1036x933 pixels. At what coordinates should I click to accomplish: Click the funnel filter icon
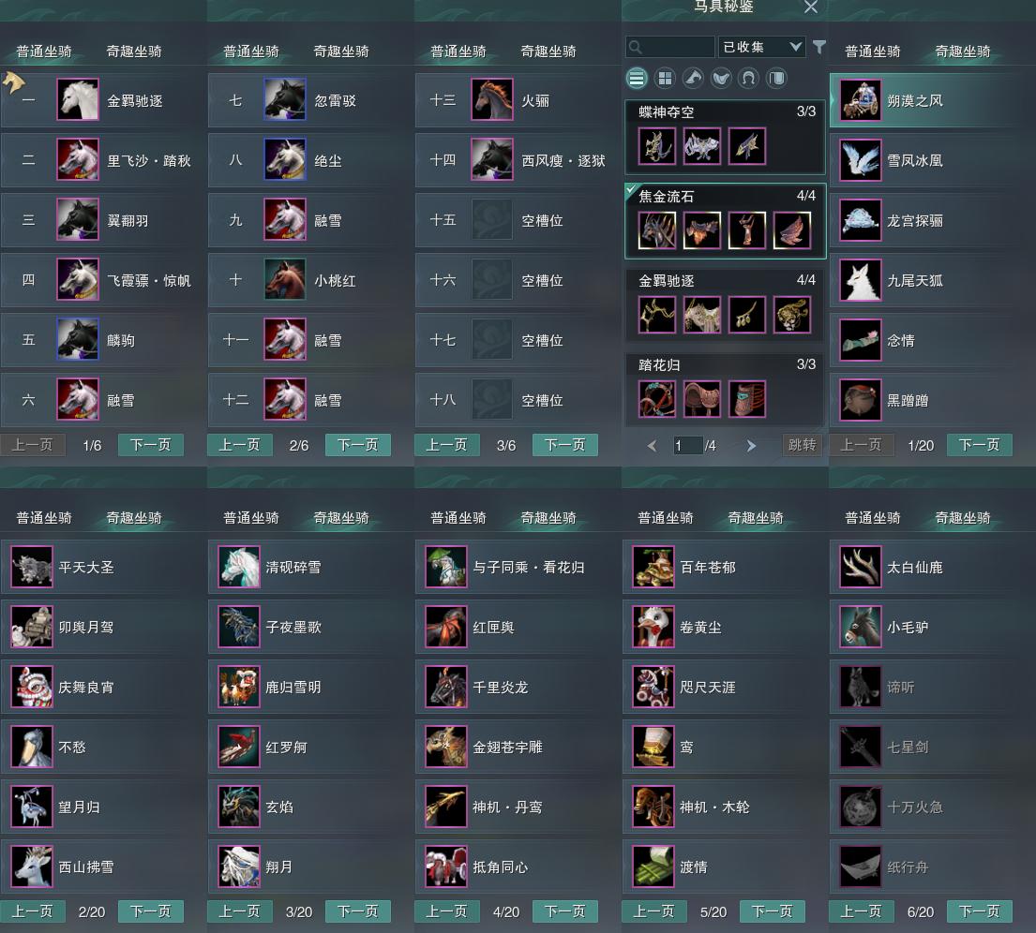click(818, 47)
